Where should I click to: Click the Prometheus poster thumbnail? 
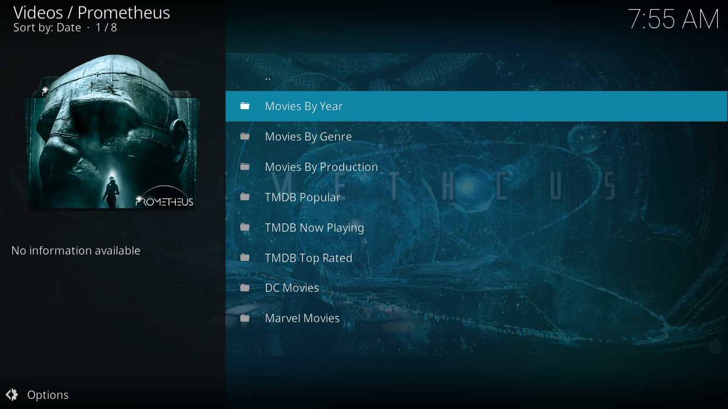click(112, 132)
